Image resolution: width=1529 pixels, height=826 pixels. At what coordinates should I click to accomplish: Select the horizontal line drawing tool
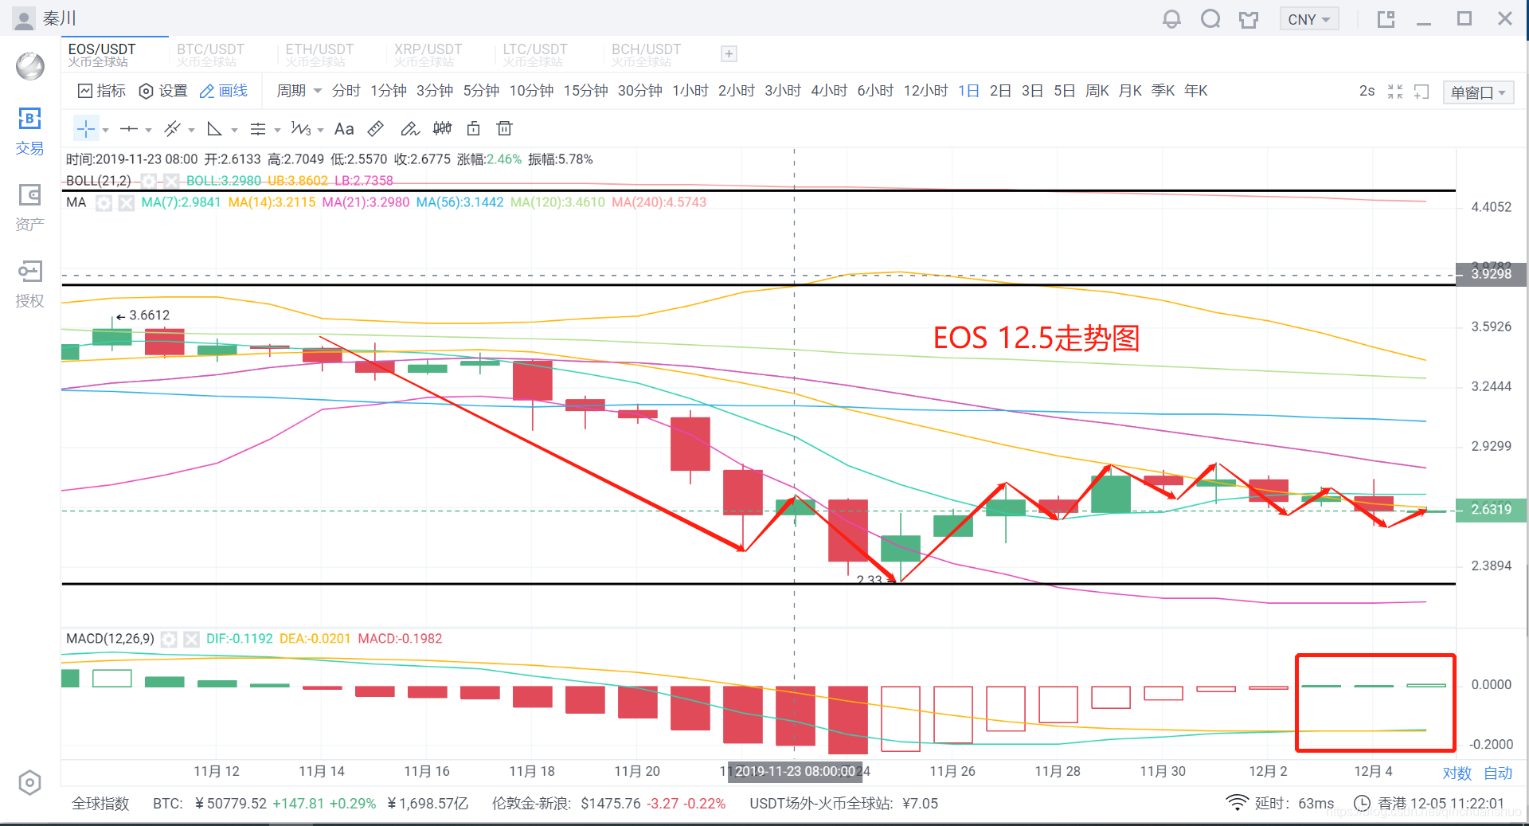click(129, 128)
